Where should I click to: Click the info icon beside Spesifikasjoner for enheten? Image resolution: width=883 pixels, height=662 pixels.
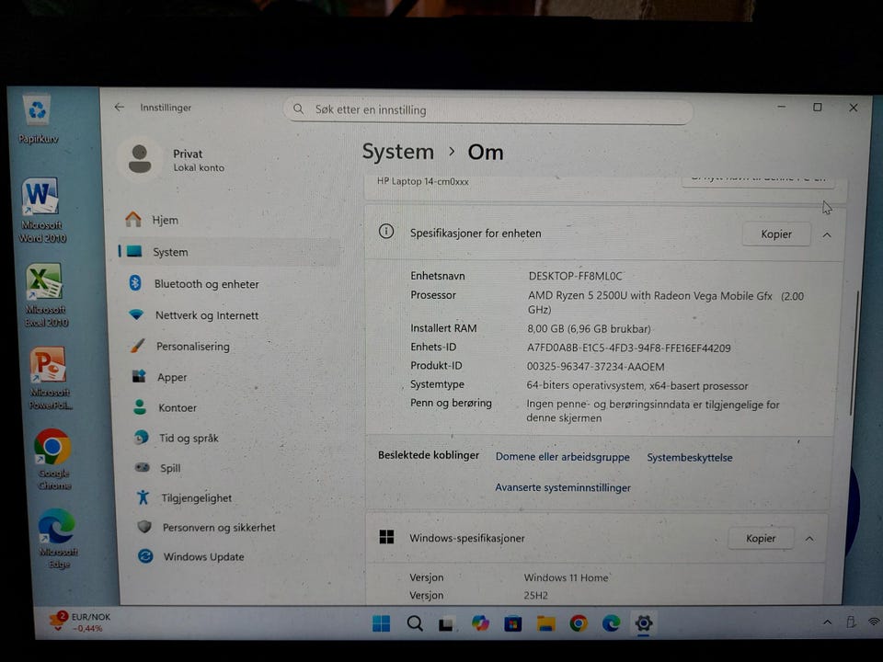(x=386, y=232)
